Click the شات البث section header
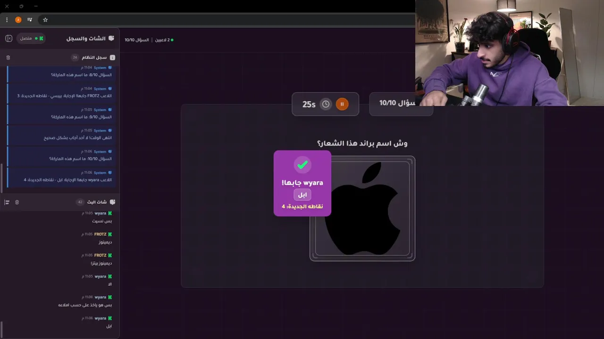The width and height of the screenshot is (604, 339). (x=98, y=202)
